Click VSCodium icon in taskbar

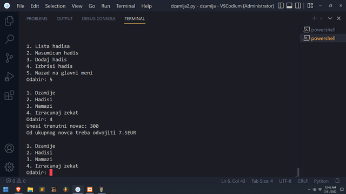point(78,189)
